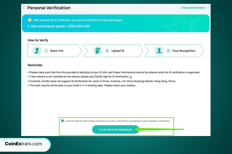
Task: Click the Upload ID document icon
Action: [x=98, y=51]
